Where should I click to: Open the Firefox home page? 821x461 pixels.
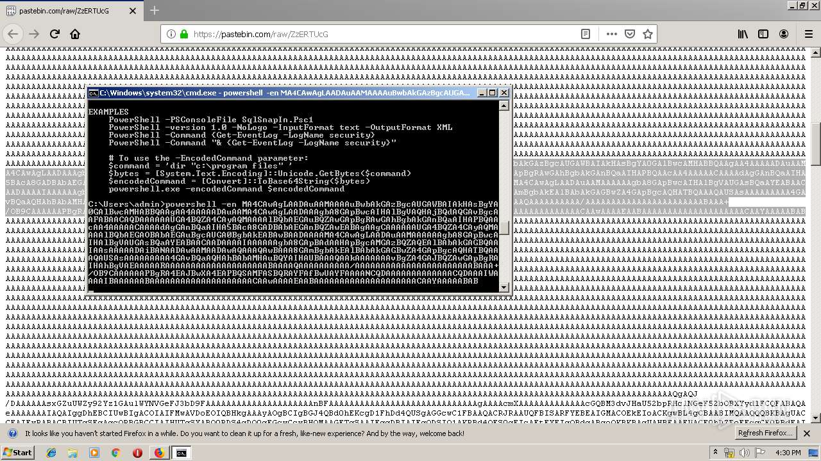(x=75, y=34)
